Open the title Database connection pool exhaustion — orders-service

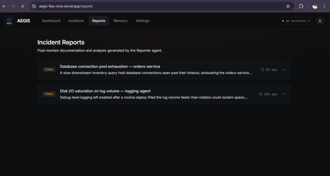point(110,66)
